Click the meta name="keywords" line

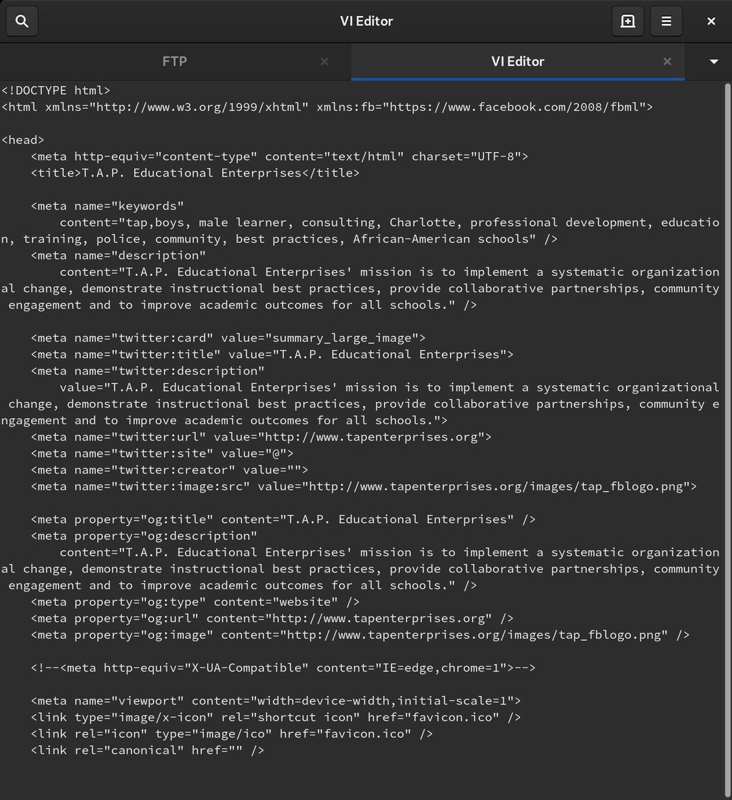pyautogui.click(x=107, y=206)
